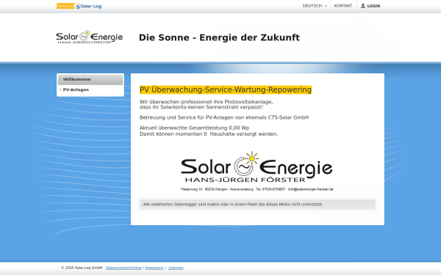Click the CTS-Solar GmbH Betreuung text line
Viewport: 441px width, 275px height.
coord(224,117)
